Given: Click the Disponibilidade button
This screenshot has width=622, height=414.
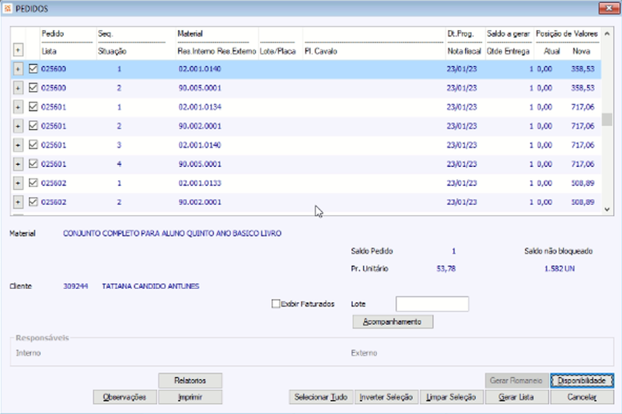Looking at the screenshot, I should 582,381.
